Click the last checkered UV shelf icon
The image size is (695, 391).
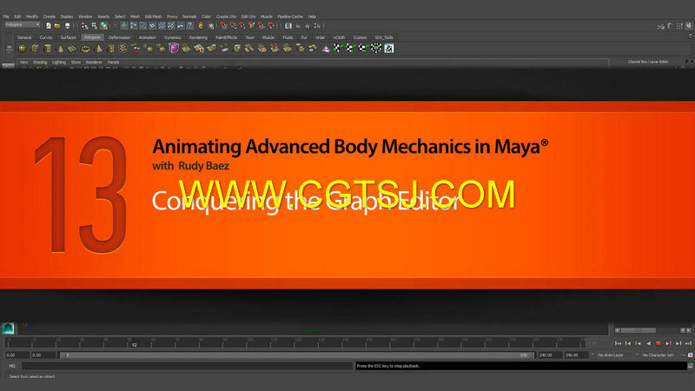coord(388,49)
